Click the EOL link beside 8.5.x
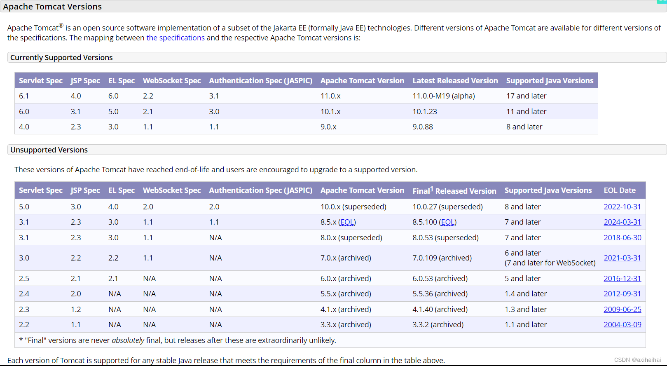Viewport: 667px width, 366px height. (x=347, y=222)
